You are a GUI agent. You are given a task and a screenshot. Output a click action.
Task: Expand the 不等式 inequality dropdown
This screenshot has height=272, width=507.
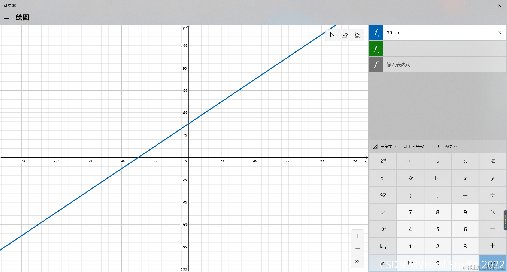tap(417, 147)
